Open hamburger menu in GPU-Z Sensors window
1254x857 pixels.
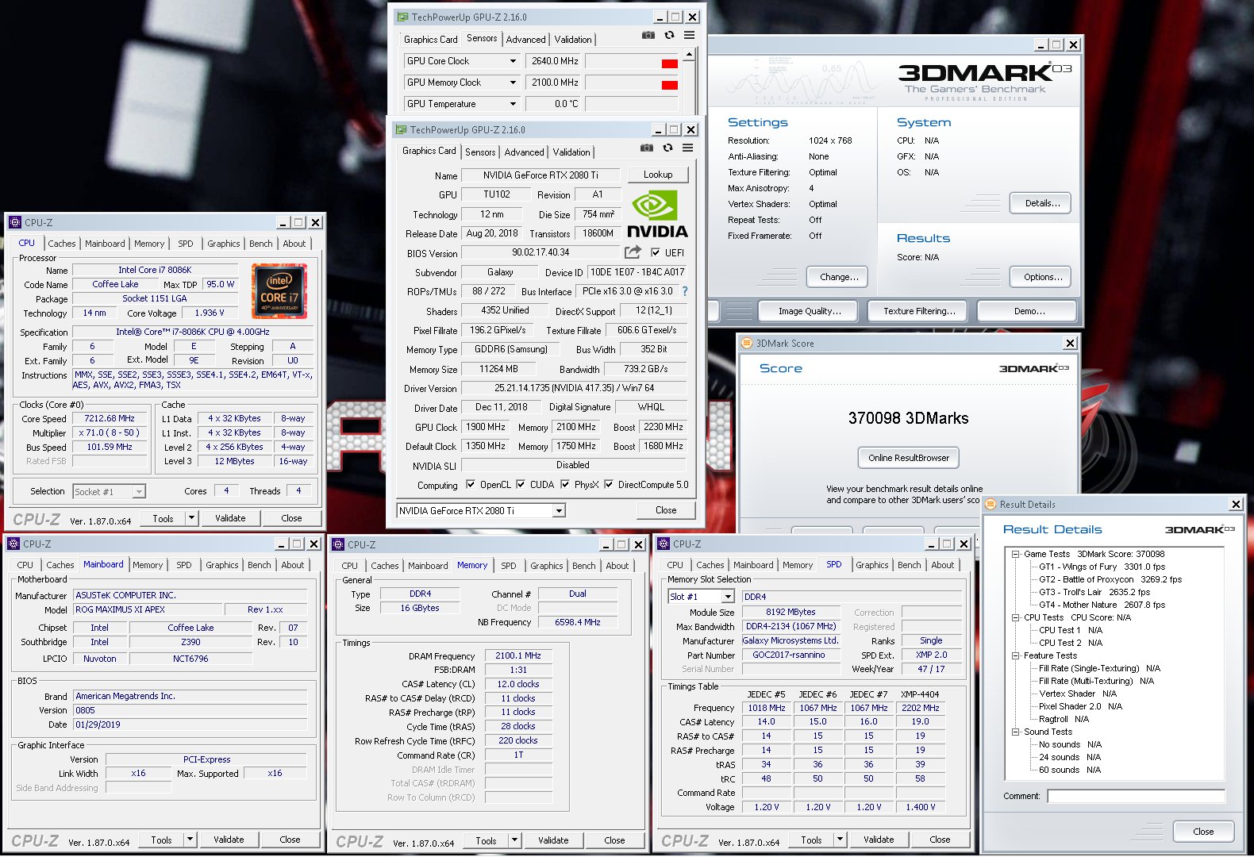click(690, 36)
